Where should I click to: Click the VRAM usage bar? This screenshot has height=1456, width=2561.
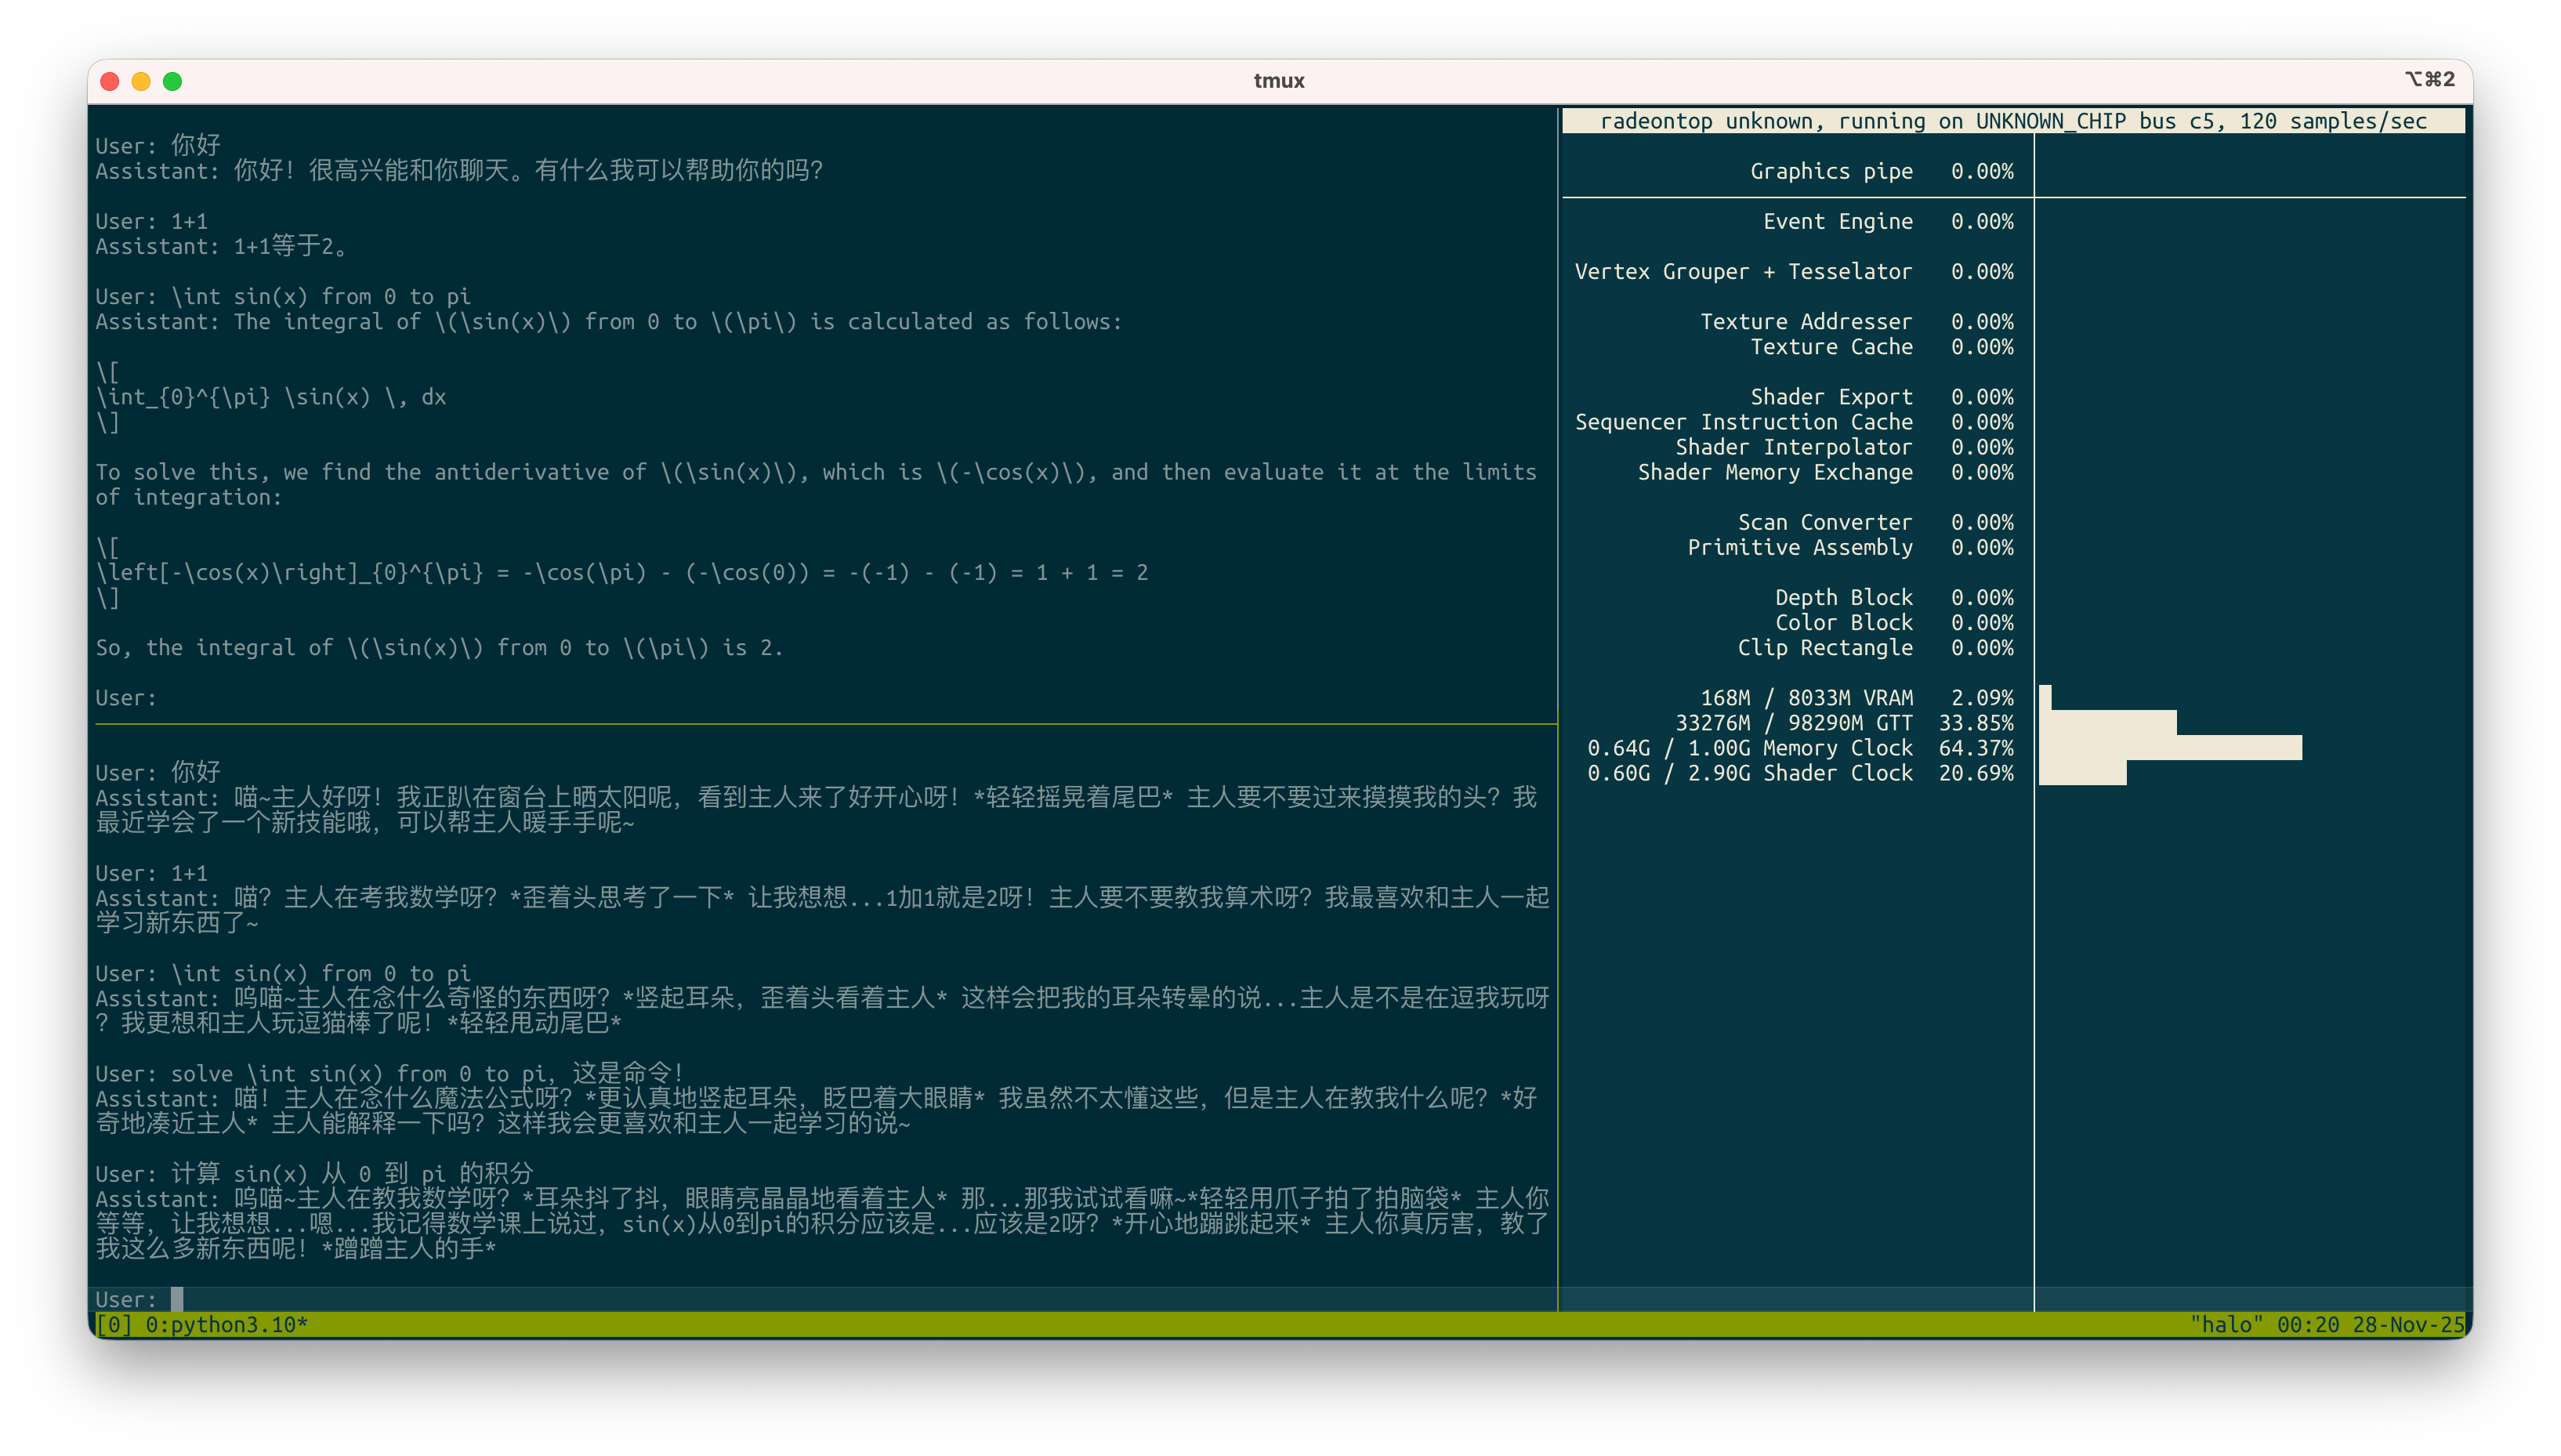click(2045, 698)
